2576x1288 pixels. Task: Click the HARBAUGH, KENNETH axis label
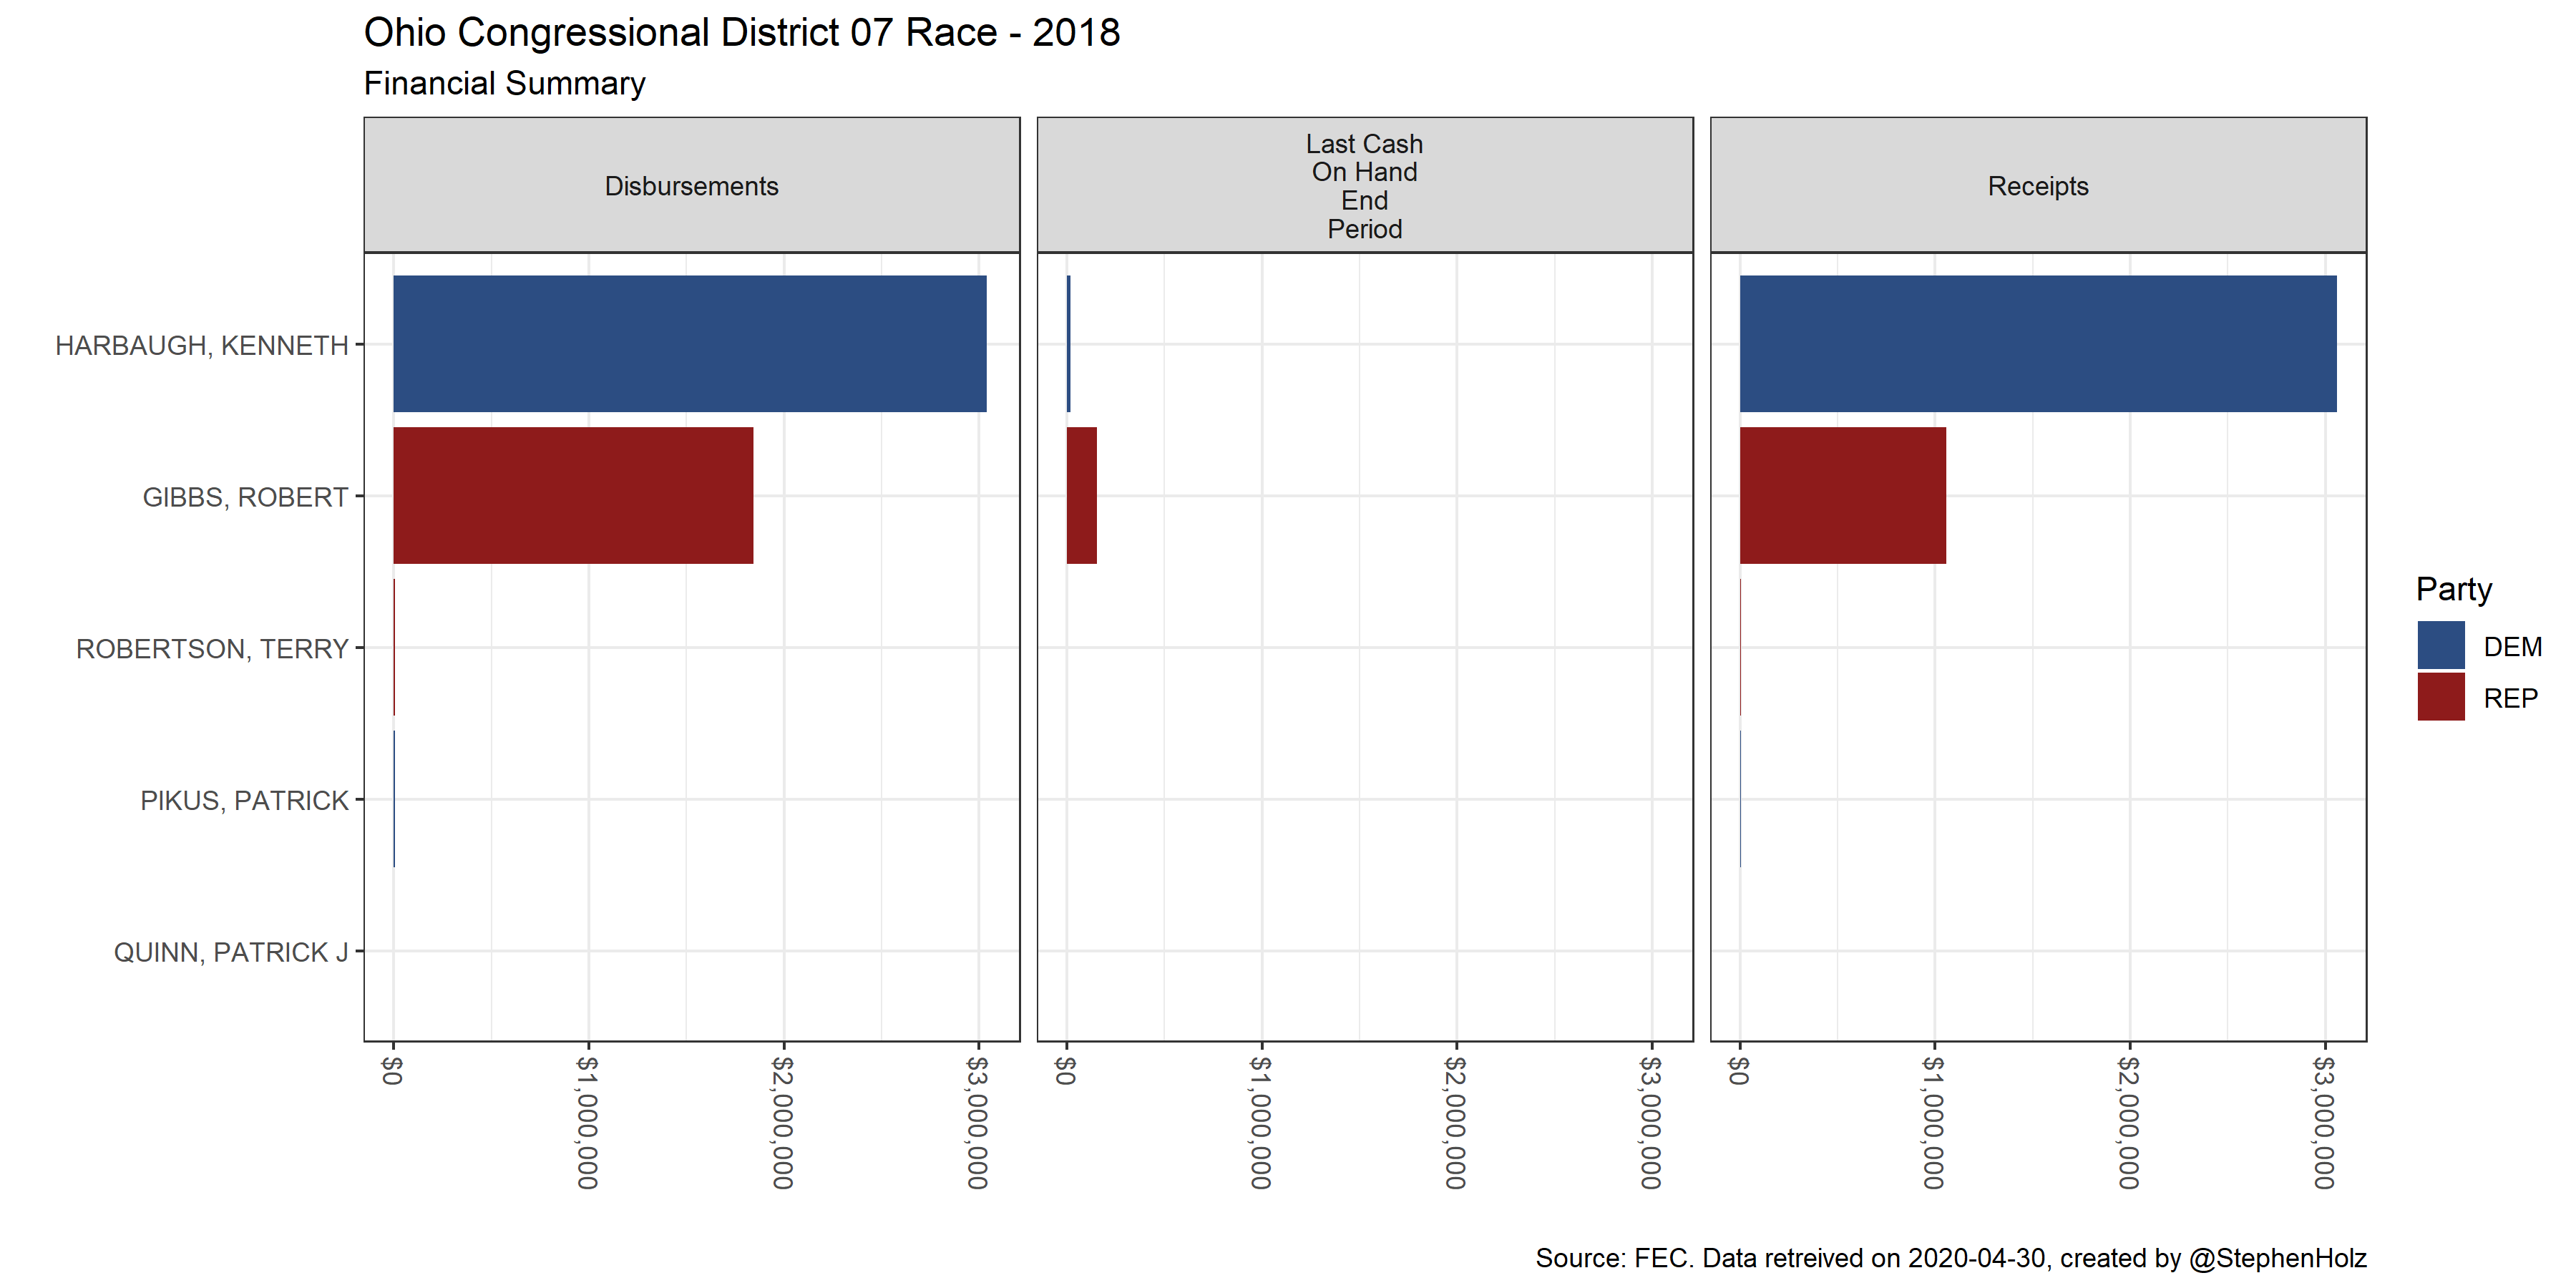tap(201, 345)
